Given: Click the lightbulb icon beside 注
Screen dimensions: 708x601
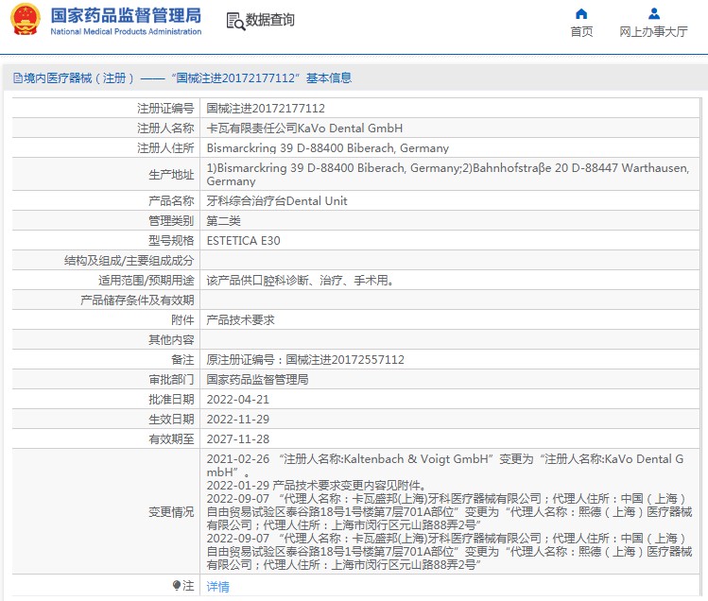Looking at the screenshot, I should (177, 586).
